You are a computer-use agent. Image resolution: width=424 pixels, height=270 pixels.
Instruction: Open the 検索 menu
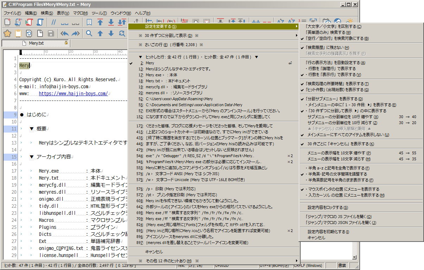(x=47, y=13)
